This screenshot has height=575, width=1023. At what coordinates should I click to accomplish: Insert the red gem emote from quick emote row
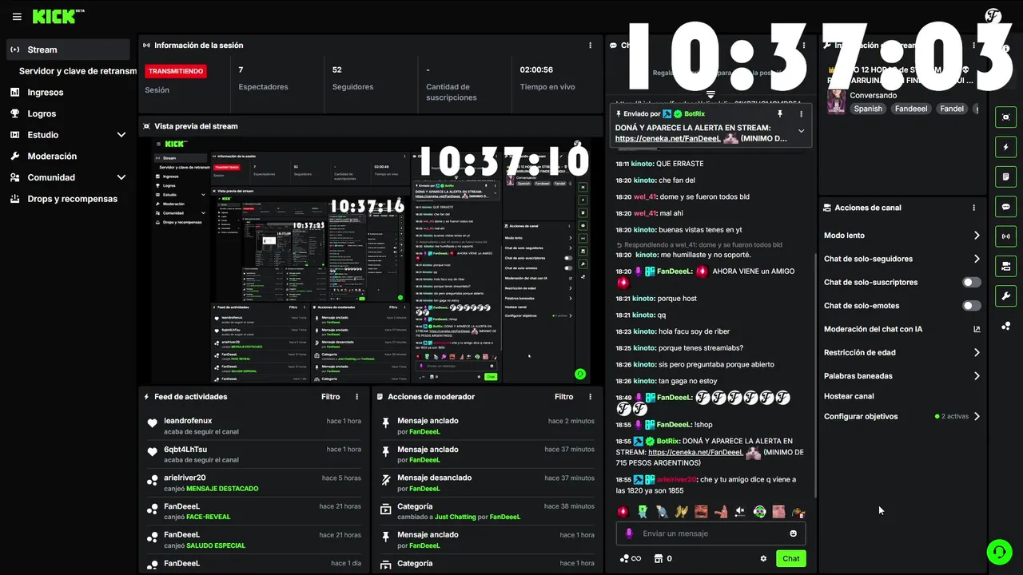(x=623, y=512)
